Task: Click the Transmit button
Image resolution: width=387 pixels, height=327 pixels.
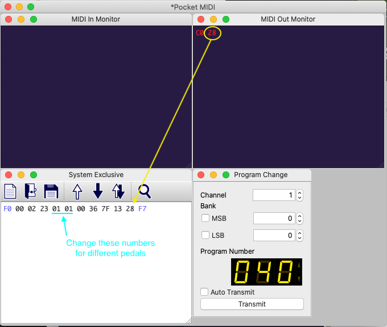Action: pos(252,304)
